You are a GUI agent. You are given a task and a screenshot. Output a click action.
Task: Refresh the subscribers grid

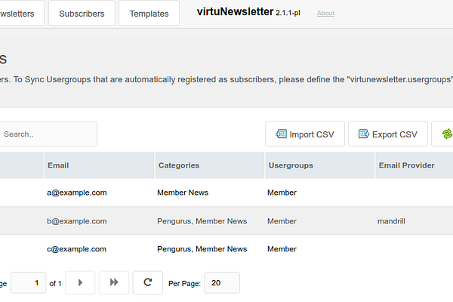[148, 282]
